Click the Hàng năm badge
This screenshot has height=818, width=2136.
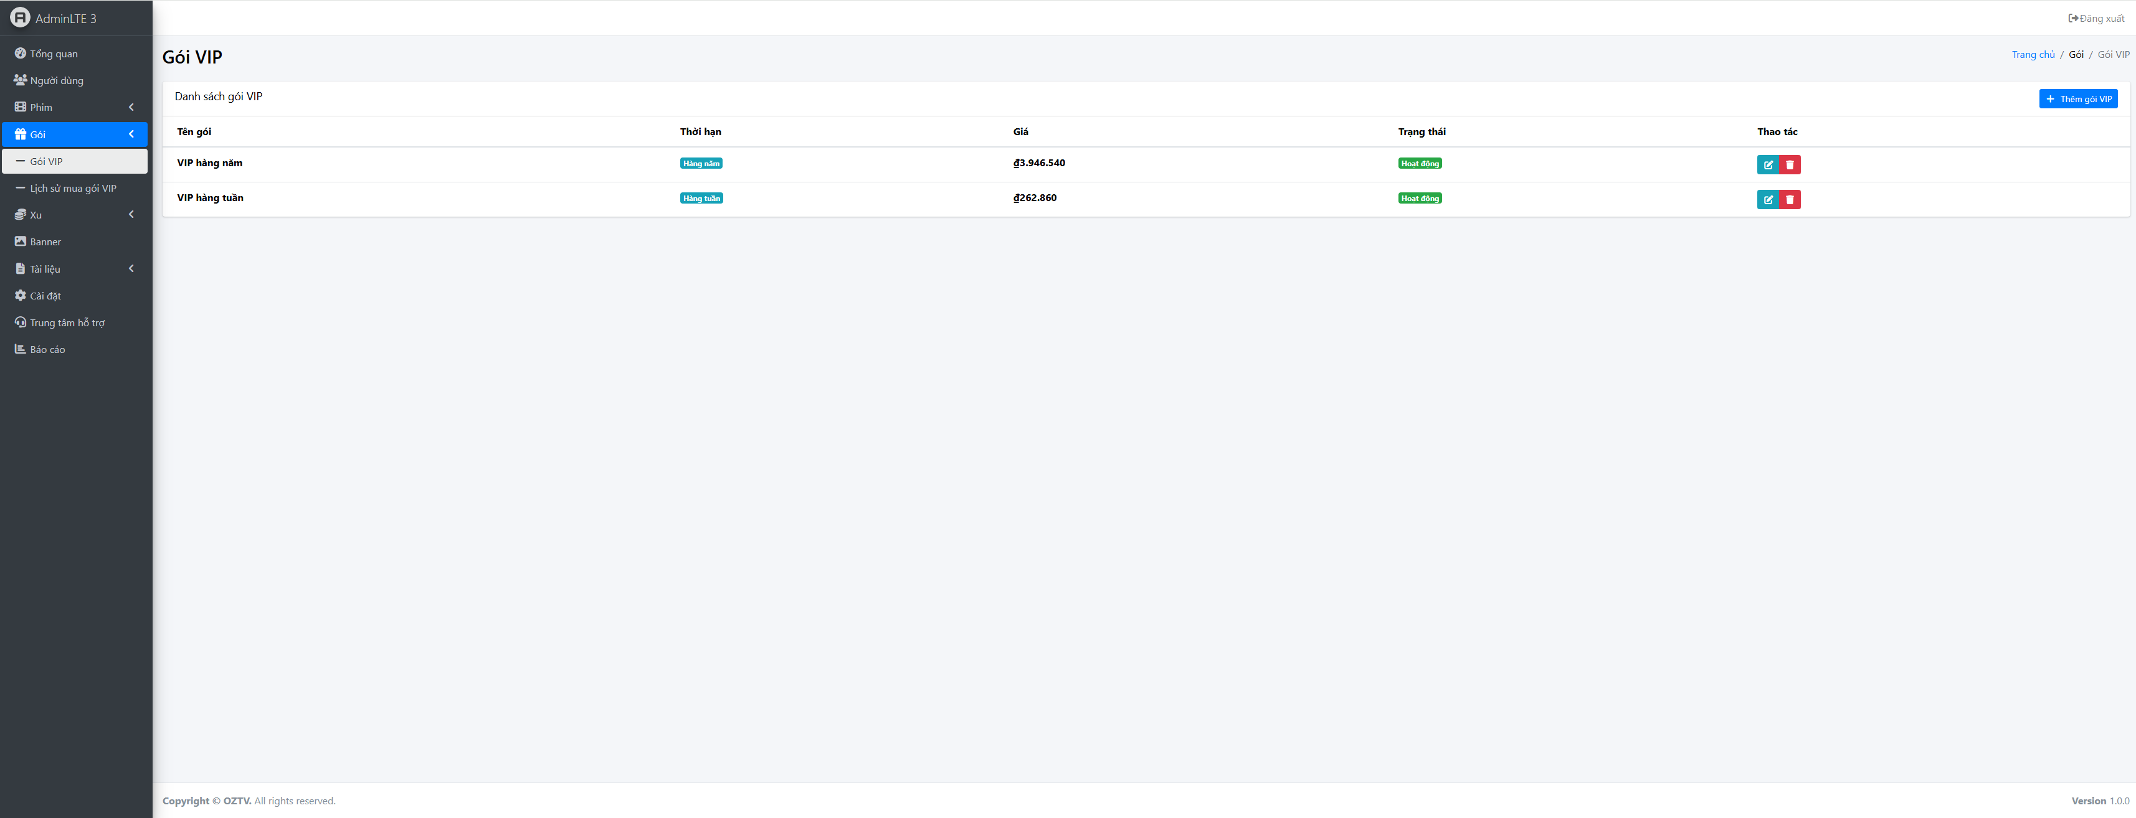click(x=701, y=162)
